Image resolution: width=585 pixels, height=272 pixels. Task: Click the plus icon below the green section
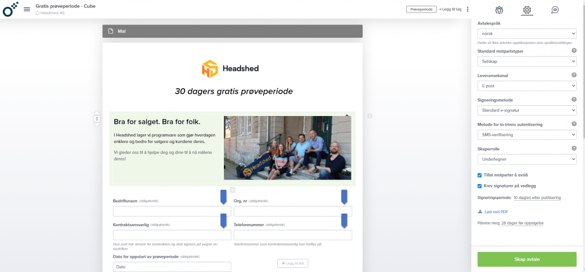(233, 190)
